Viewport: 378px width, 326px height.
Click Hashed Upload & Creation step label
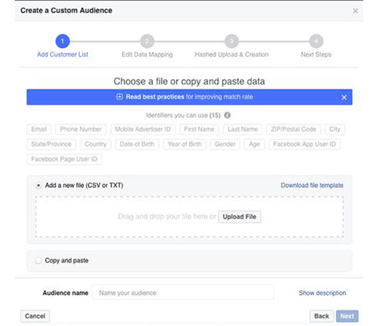click(231, 54)
